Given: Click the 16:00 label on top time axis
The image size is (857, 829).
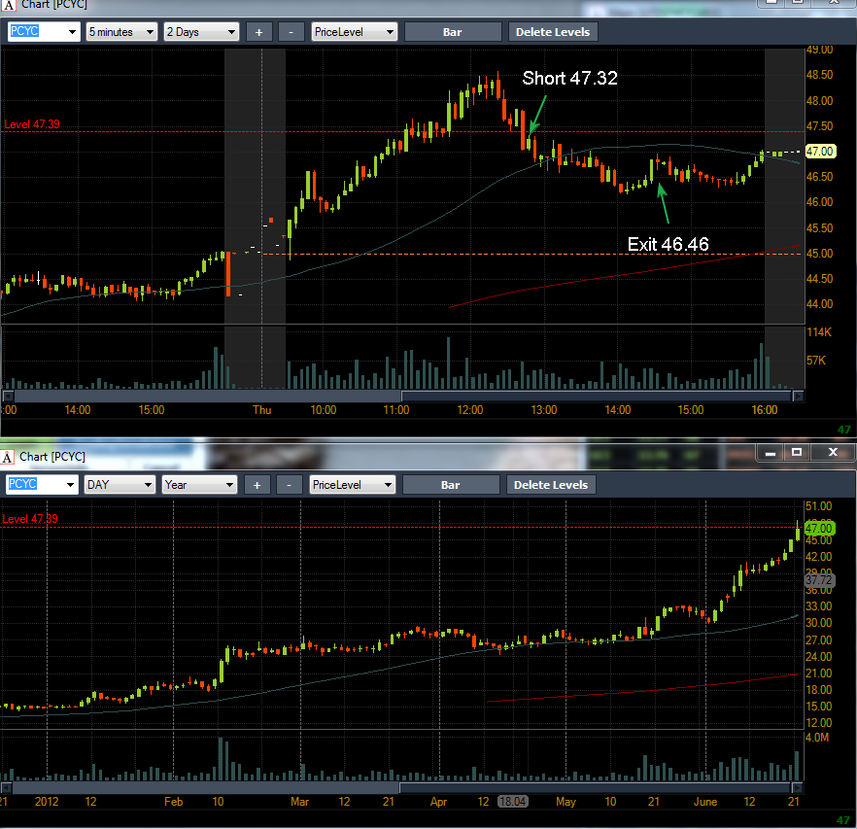Looking at the screenshot, I should tap(764, 410).
